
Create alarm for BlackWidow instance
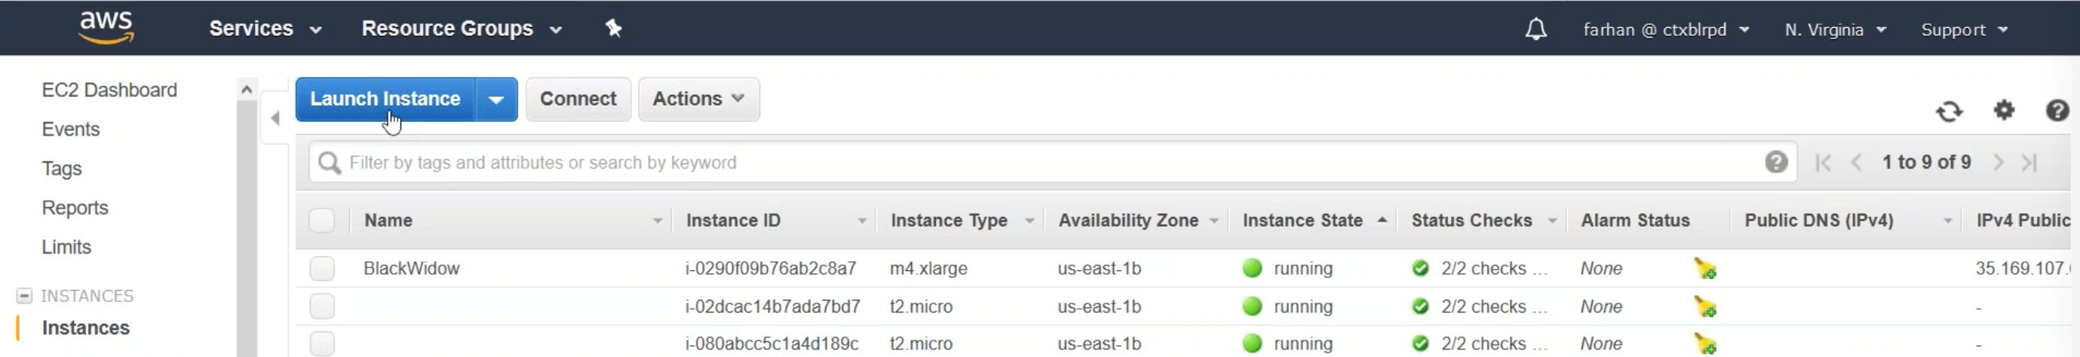pyautogui.click(x=1704, y=269)
